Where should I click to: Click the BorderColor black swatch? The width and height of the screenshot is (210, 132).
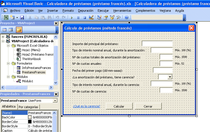(30, 122)
